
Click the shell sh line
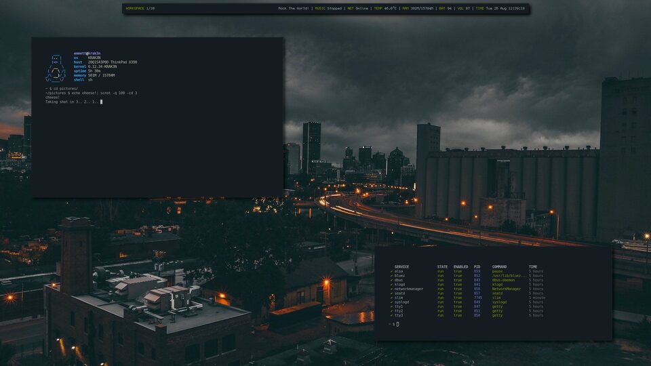tap(83, 80)
